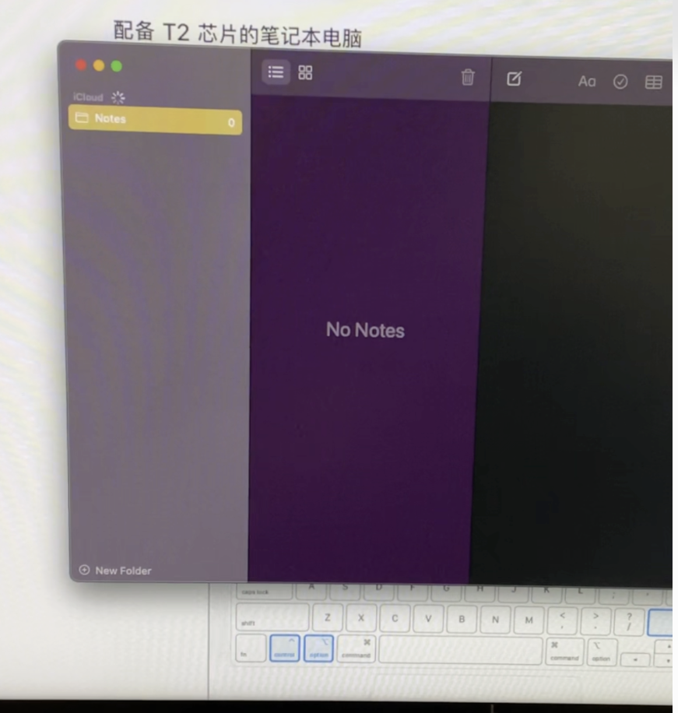Insert a table via toolbar icon
Image resolution: width=678 pixels, height=713 pixels.
point(654,82)
